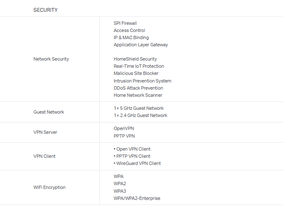Click the HomeShield Security text
The image size is (283, 210).
pyautogui.click(x=135, y=59)
